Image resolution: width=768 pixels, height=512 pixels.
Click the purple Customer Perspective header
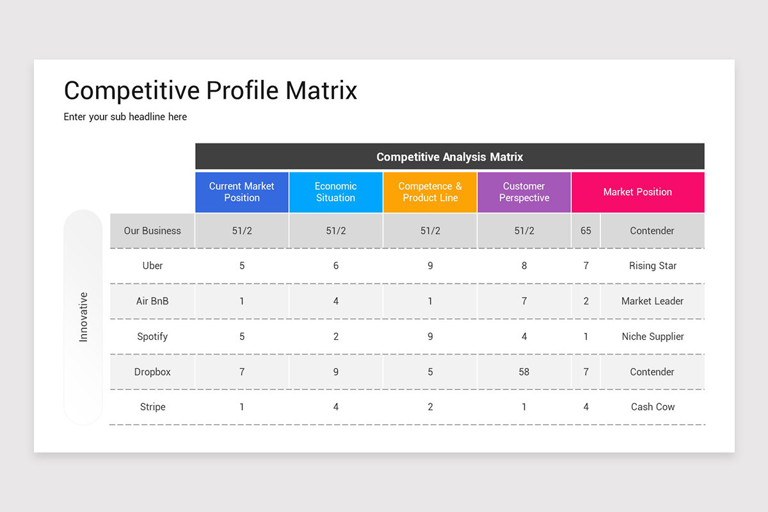(x=524, y=192)
